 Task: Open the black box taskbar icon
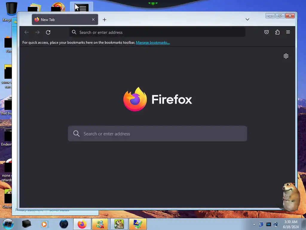click(x=26, y=224)
